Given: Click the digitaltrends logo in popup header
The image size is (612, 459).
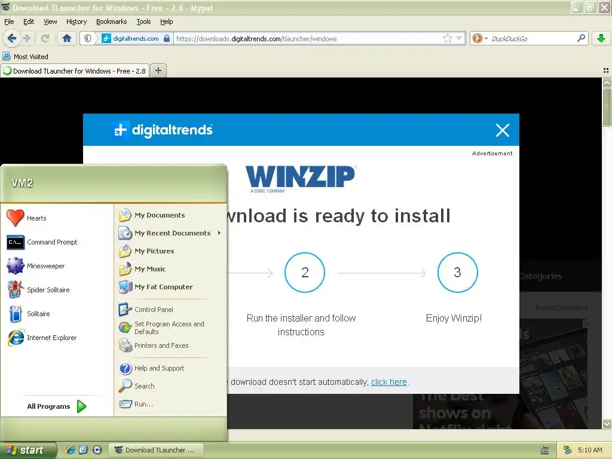Looking at the screenshot, I should (163, 130).
